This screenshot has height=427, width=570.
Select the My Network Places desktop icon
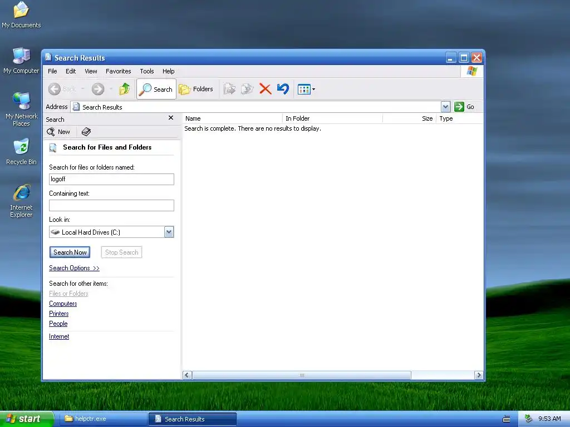(x=21, y=110)
